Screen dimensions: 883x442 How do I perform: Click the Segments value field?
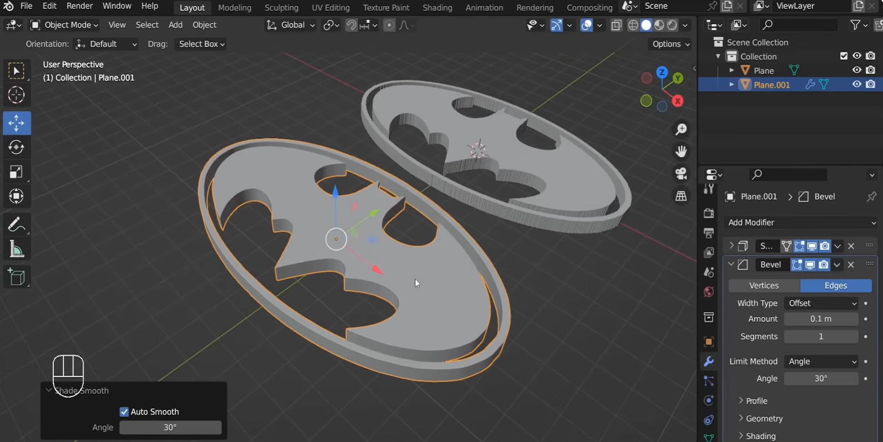coord(821,336)
